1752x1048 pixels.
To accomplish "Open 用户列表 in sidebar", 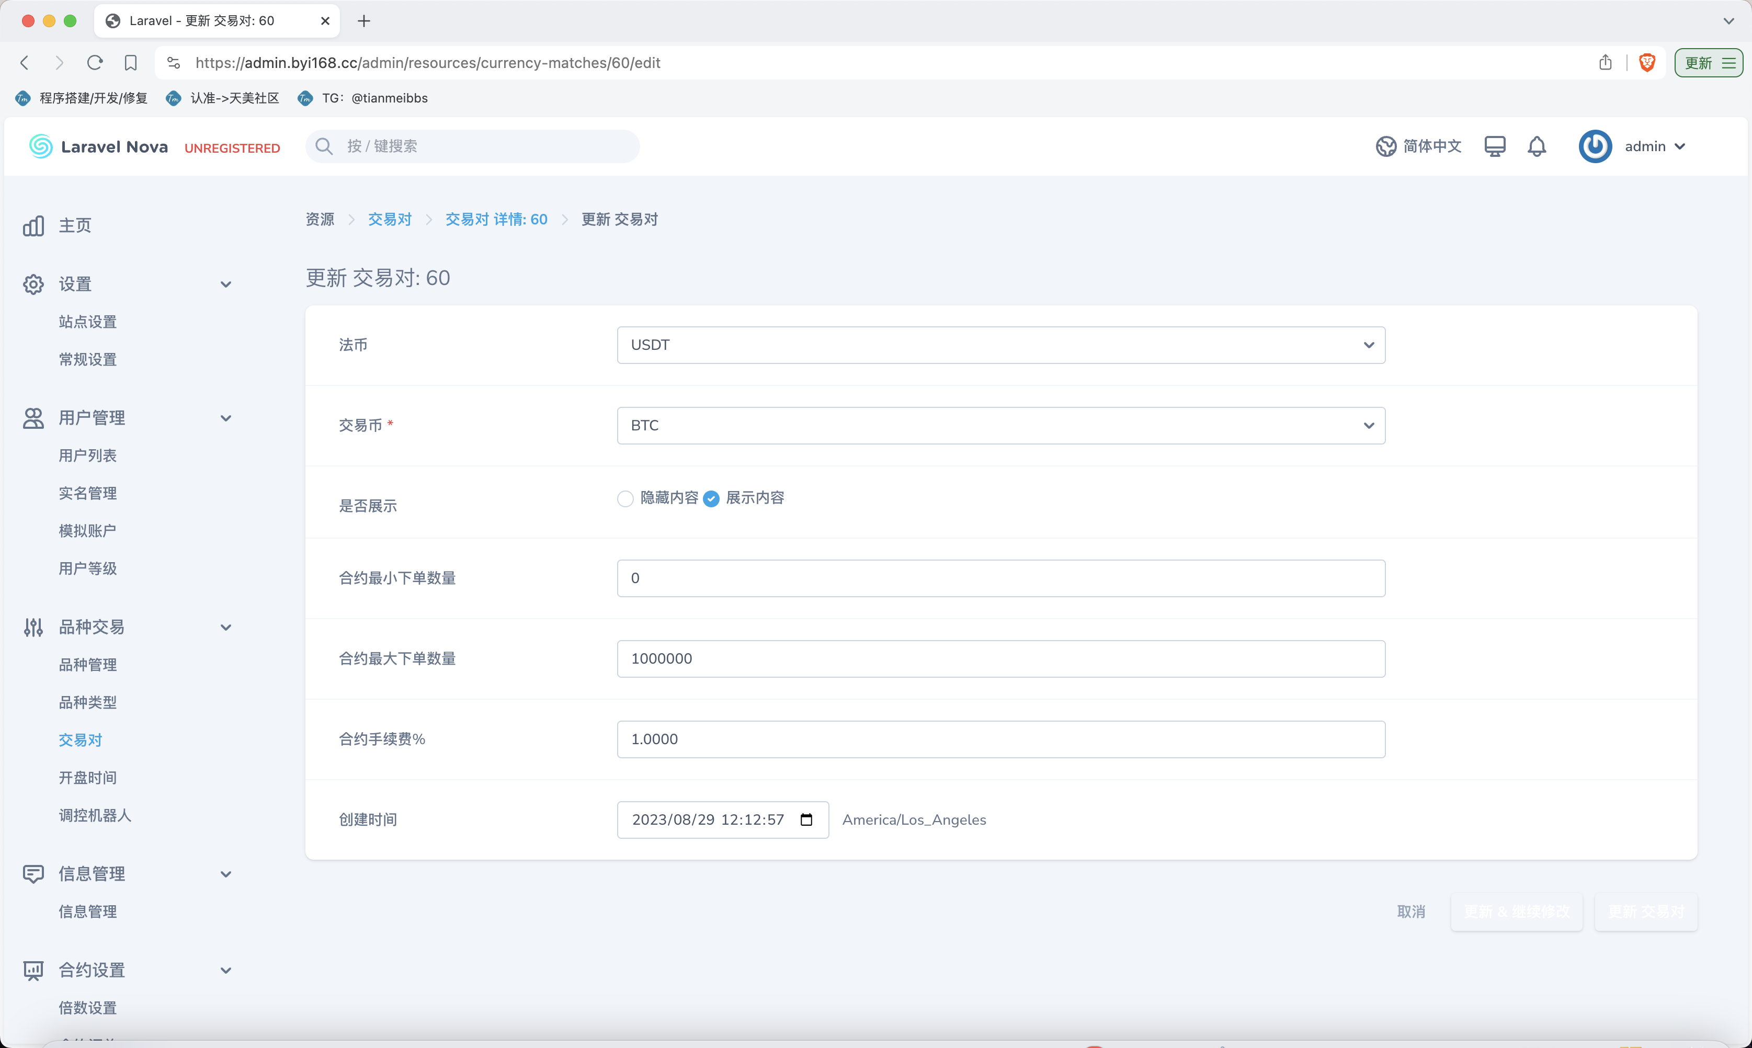I will pyautogui.click(x=87, y=455).
